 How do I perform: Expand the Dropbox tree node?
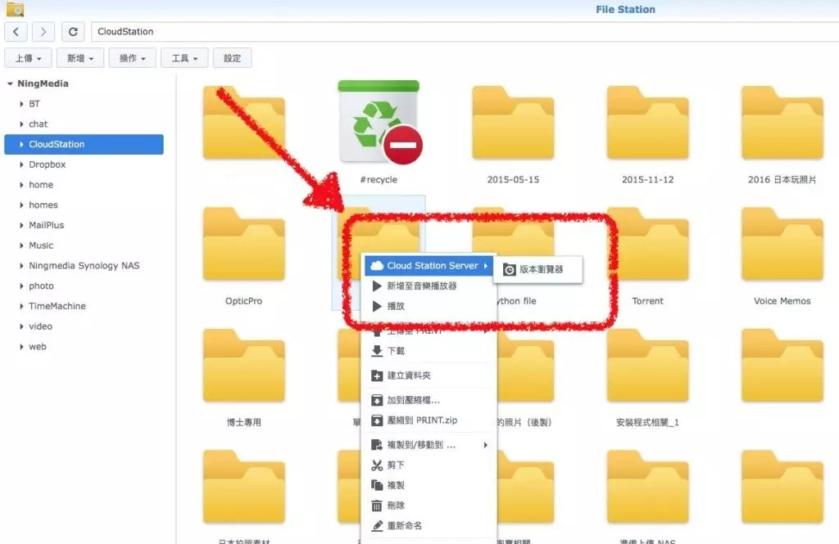click(21, 164)
